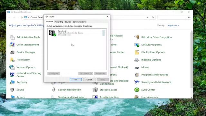Open Color Management icon
Image resolution: width=206 pixels, height=116 pixels.
(x=12, y=45)
